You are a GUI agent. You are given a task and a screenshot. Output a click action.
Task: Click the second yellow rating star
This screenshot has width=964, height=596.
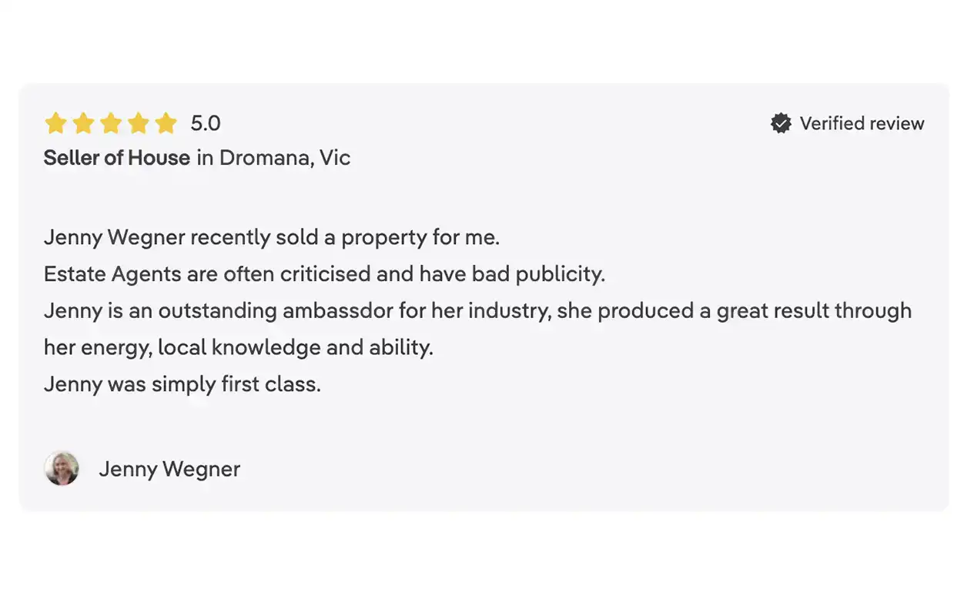[x=83, y=123]
